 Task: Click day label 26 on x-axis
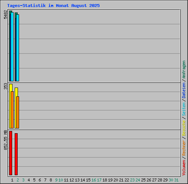(149, 180)
